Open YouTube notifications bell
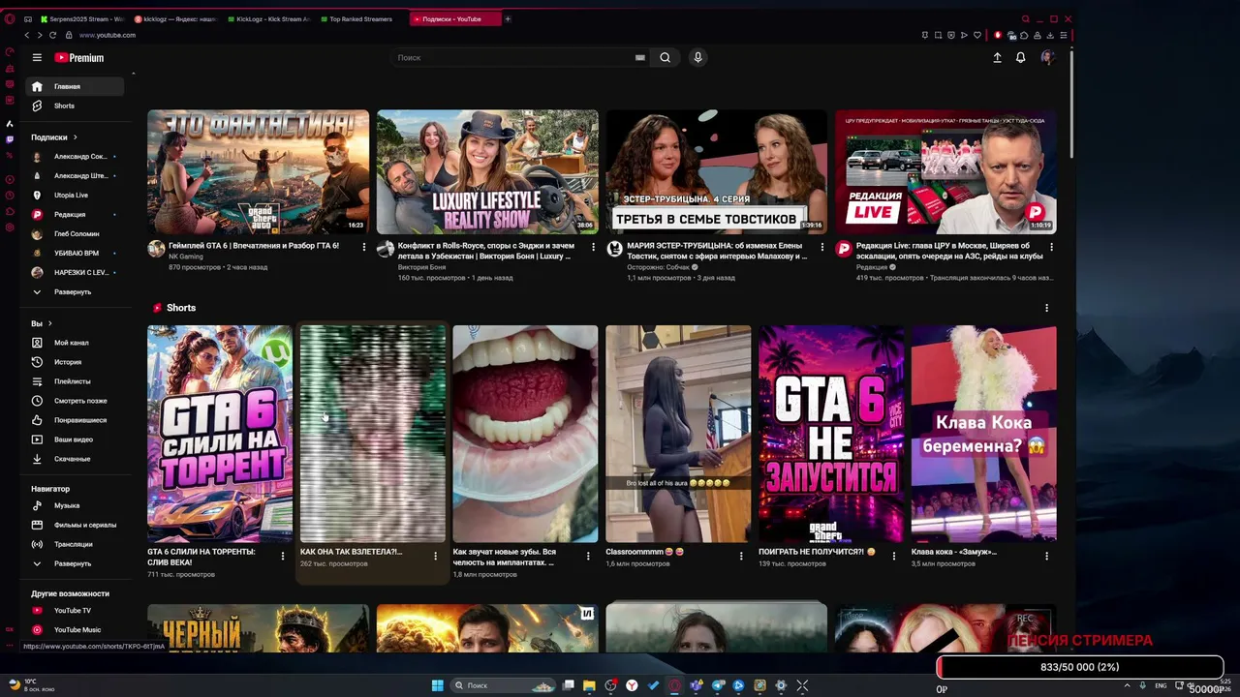 tap(1020, 58)
